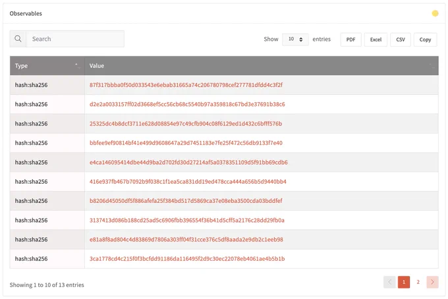The height and width of the screenshot is (299, 448).
Task: Click the magnifier search icon
Action: tap(18, 39)
